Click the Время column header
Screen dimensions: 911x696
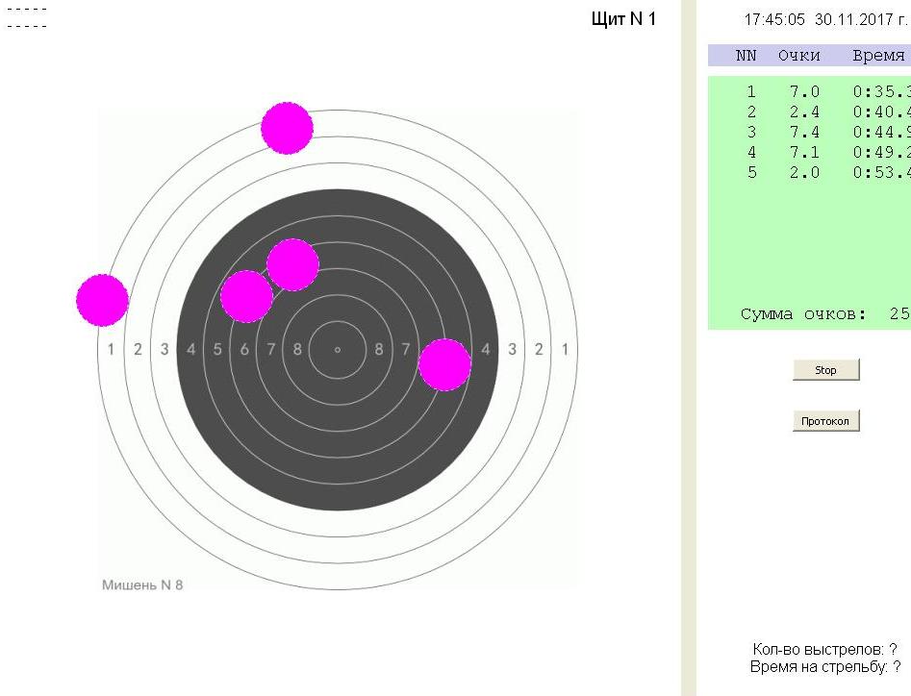coord(878,56)
